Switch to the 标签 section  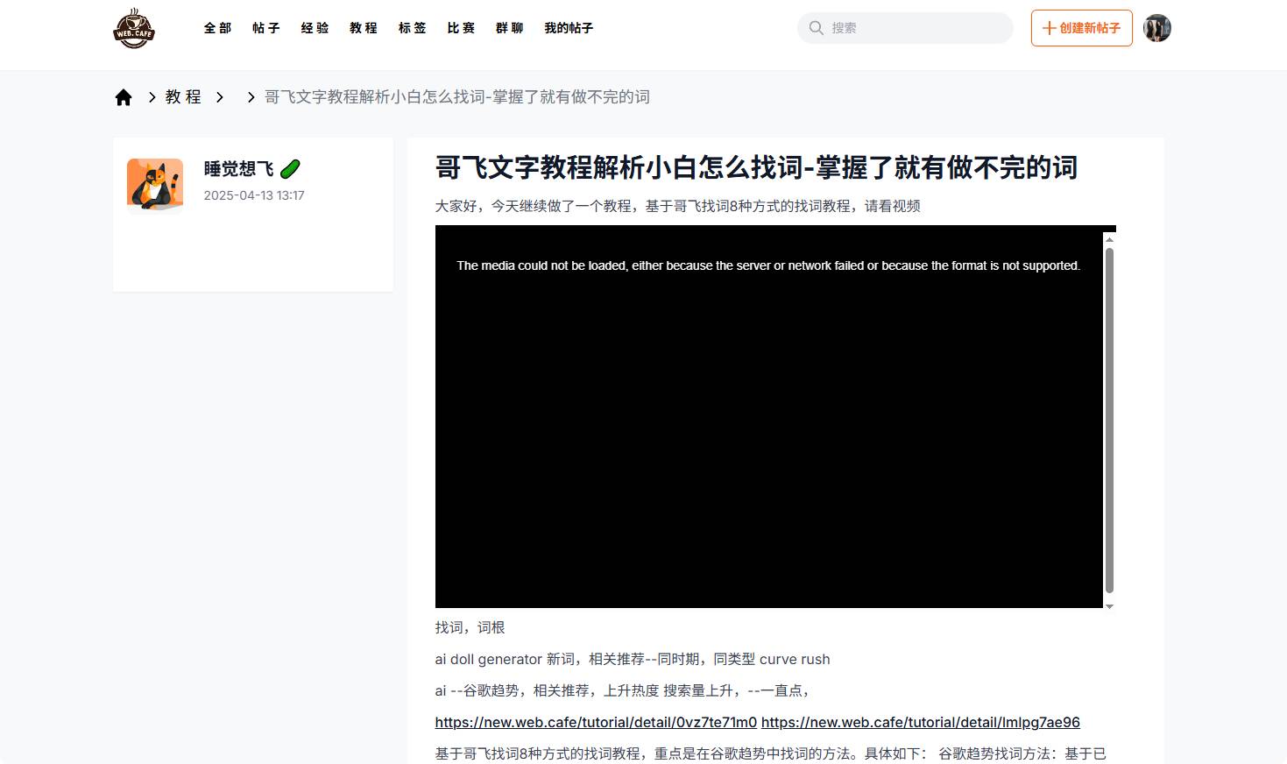(x=412, y=28)
